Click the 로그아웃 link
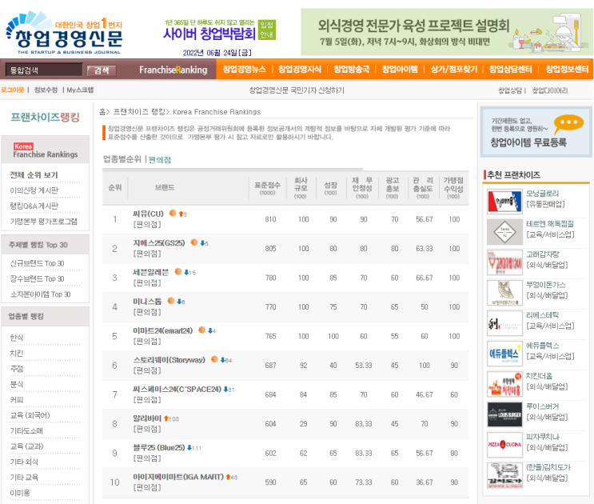The height and width of the screenshot is (504, 594). (x=13, y=90)
